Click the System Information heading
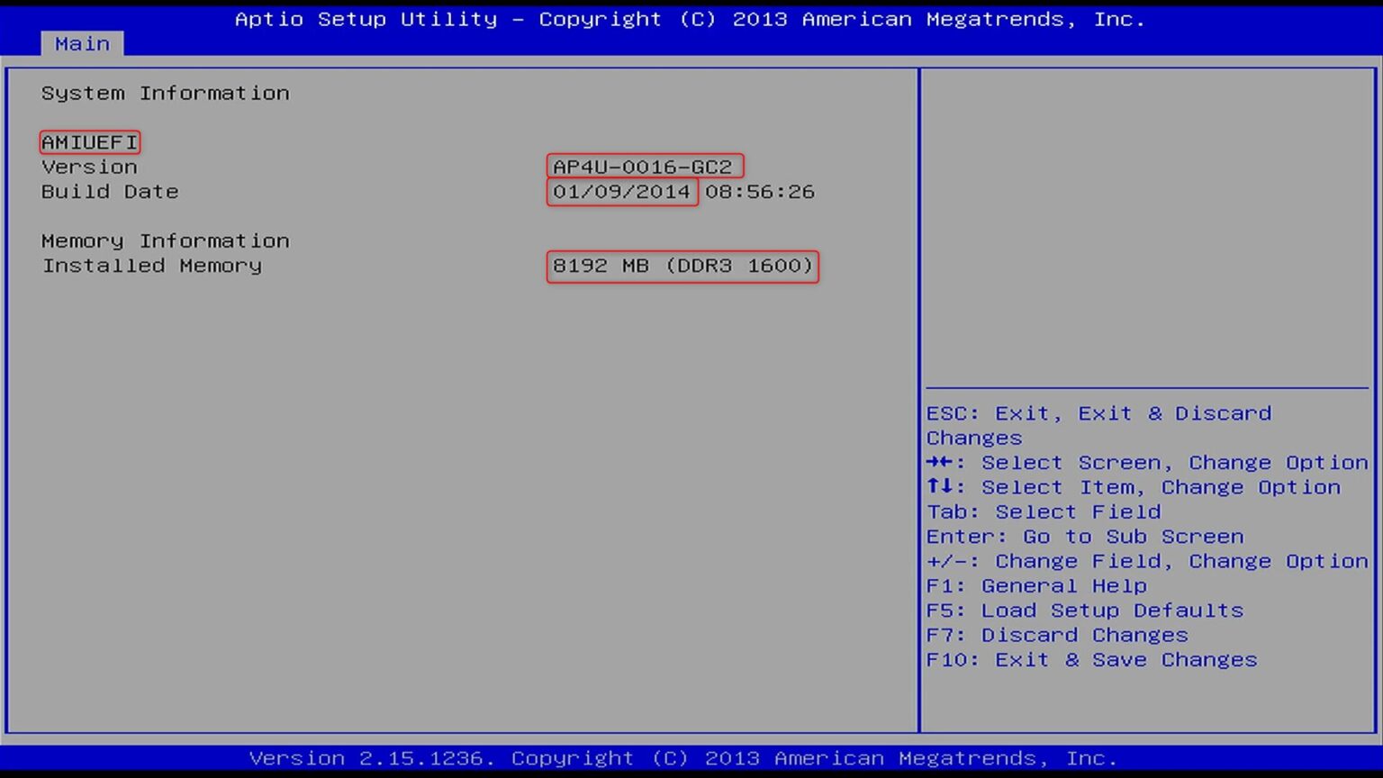 tap(165, 93)
